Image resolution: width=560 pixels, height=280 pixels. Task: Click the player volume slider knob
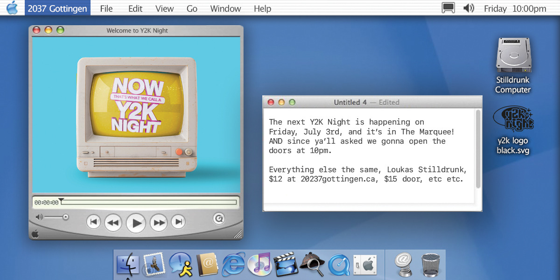click(x=66, y=217)
